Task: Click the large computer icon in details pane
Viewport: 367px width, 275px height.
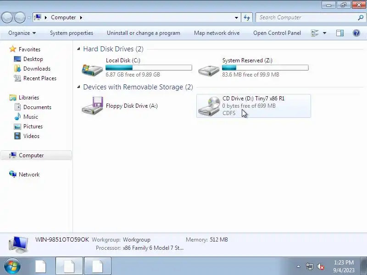Action: pos(18,245)
